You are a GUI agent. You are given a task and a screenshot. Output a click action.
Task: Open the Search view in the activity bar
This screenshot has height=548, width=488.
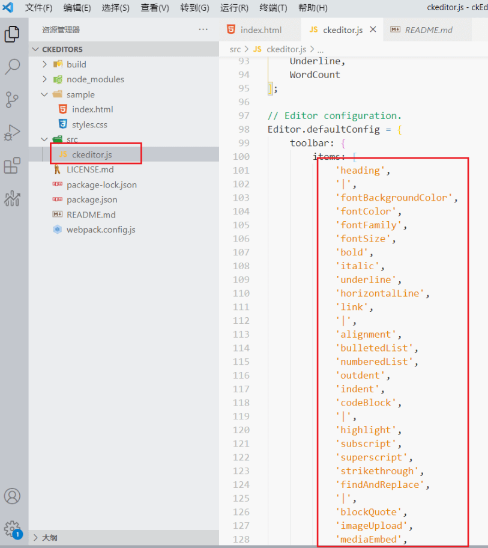click(x=13, y=67)
